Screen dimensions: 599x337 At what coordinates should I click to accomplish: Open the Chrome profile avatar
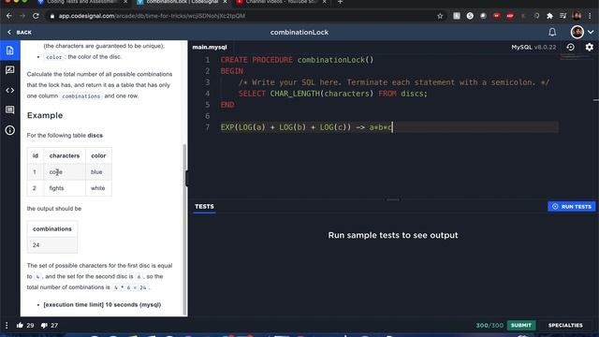[x=577, y=16]
